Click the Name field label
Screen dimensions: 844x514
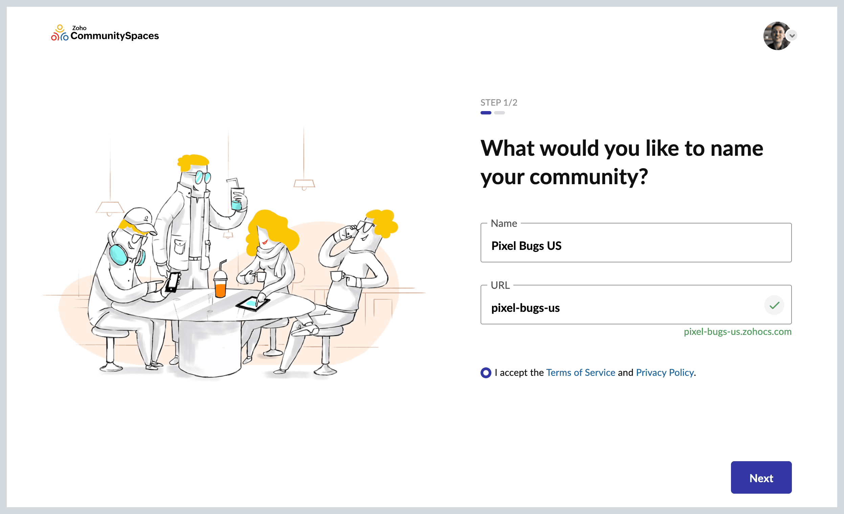(504, 223)
